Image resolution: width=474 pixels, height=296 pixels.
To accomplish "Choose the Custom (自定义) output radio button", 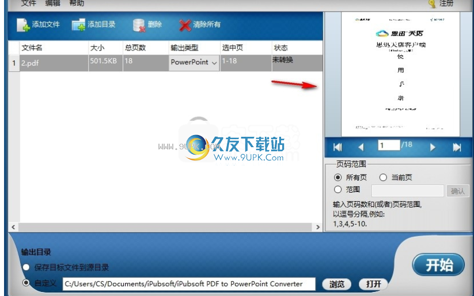I will tap(26, 283).
